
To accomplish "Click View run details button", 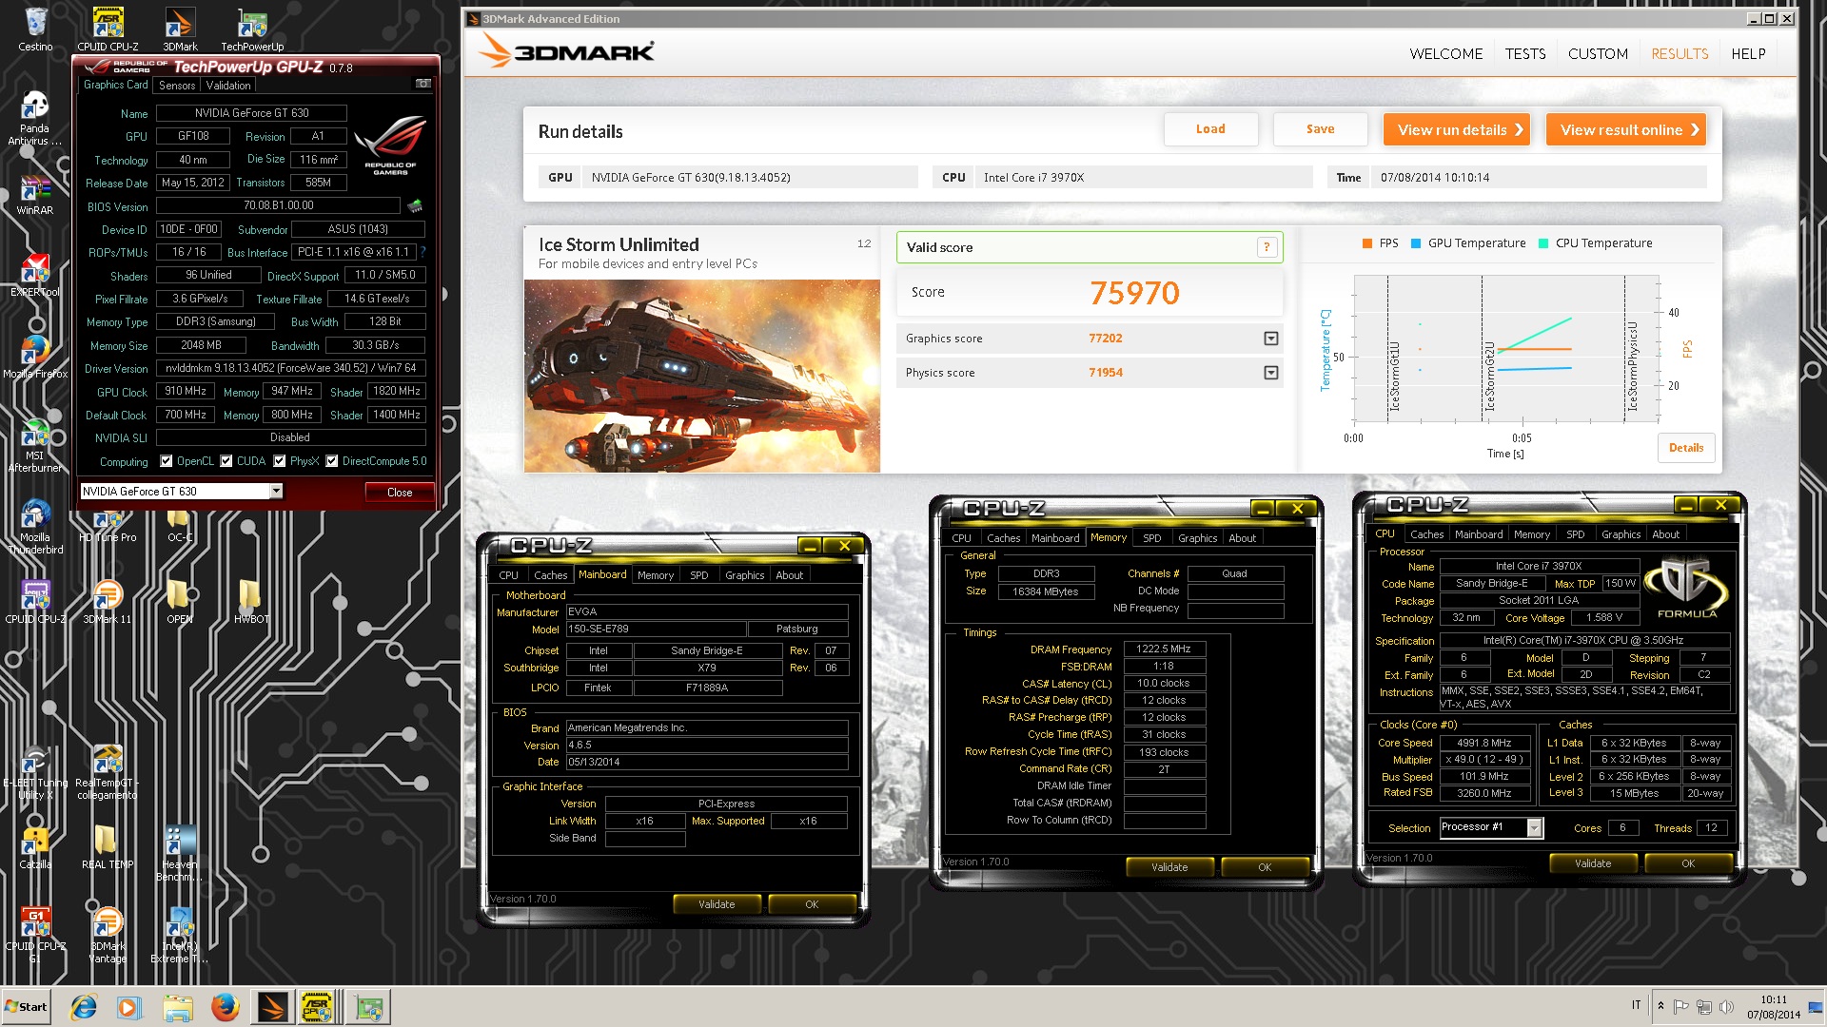I will pos(1456,130).
